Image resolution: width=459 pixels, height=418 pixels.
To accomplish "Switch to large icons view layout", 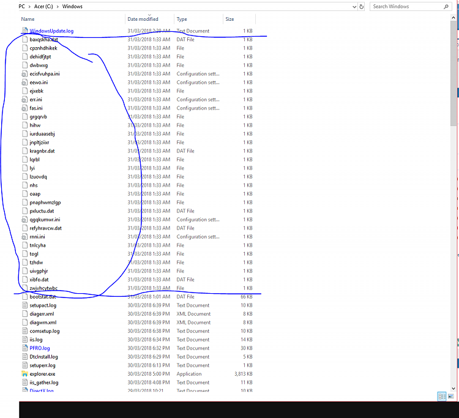I will point(451,397).
